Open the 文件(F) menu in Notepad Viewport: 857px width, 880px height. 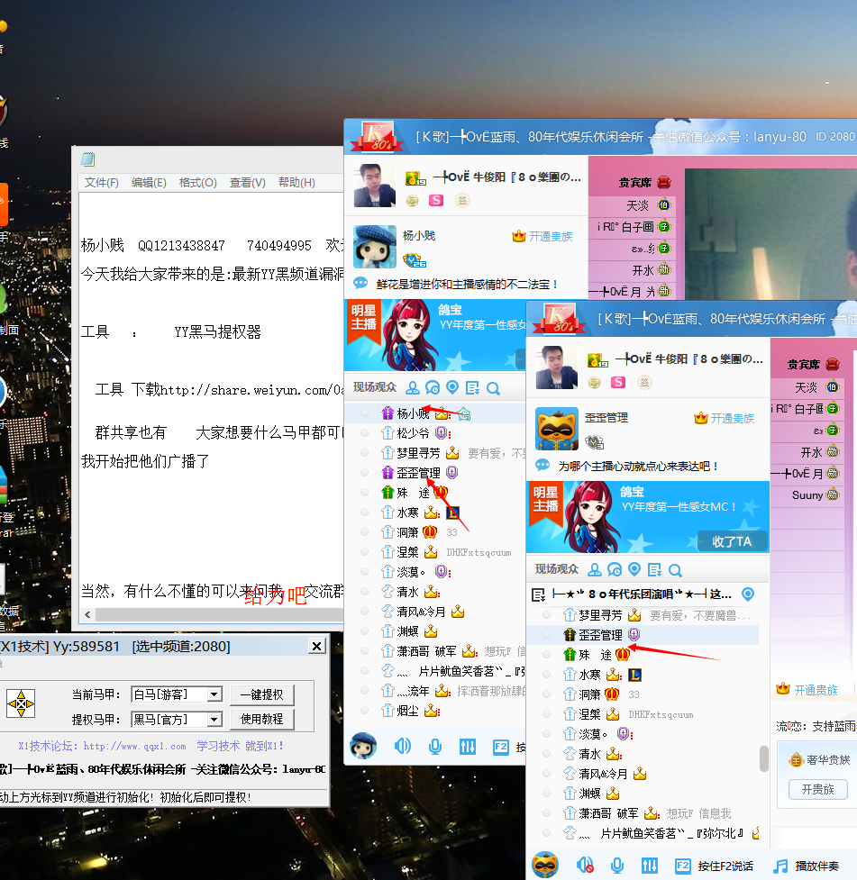tap(102, 183)
